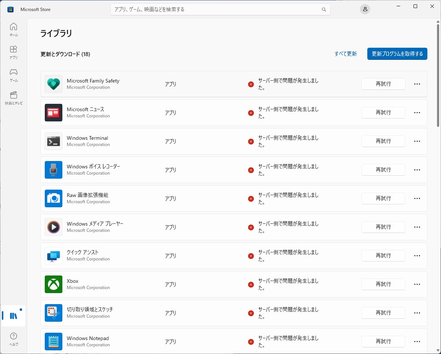441x354 pixels.
Task: Click the Raw 画像拡張機能 app icon
Action: (x=54, y=198)
